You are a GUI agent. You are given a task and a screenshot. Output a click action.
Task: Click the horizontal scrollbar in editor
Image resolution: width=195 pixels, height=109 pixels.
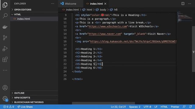pos(104,103)
